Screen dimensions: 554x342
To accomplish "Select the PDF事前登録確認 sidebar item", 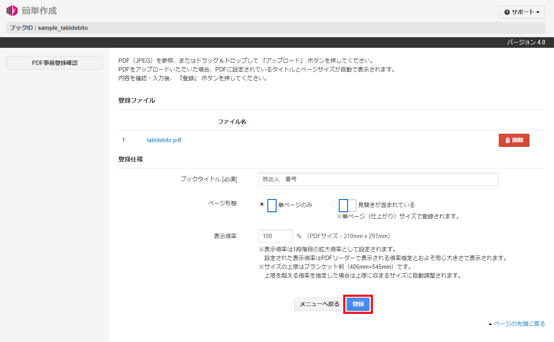I will [54, 63].
